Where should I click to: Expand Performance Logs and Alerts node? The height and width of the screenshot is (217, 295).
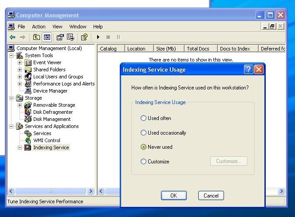click(x=20, y=84)
